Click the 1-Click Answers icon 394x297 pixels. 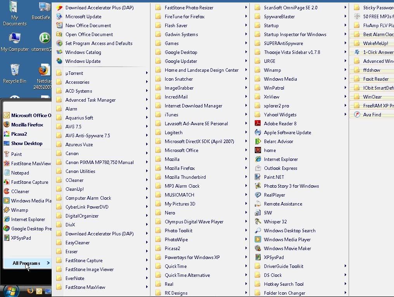click(357, 52)
